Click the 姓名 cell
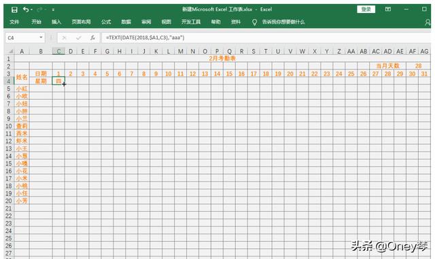 22,77
